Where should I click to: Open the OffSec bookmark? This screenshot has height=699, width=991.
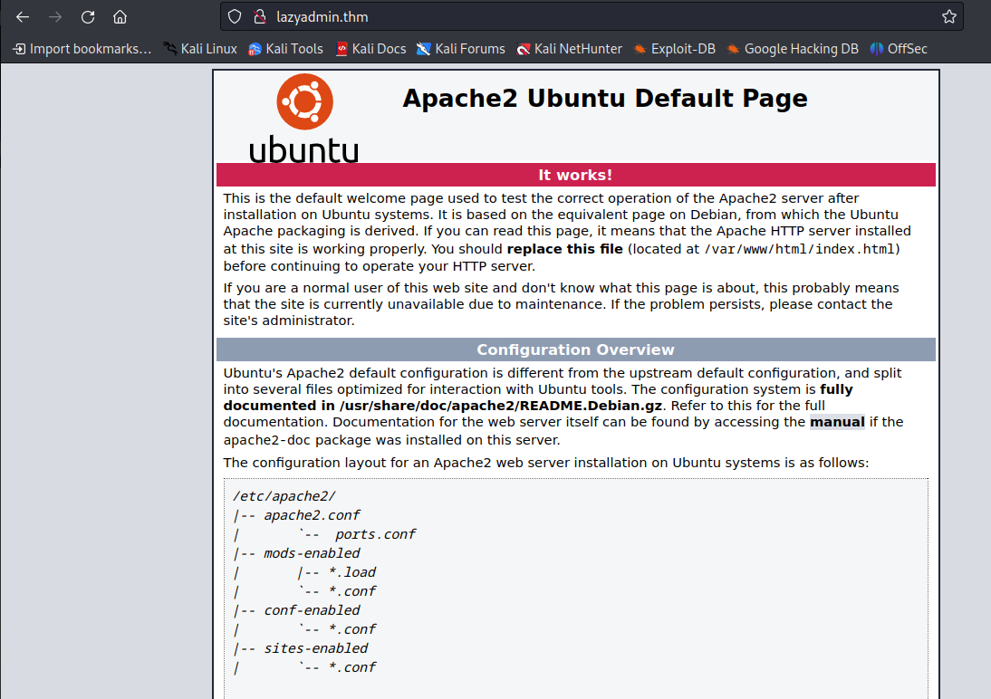coord(899,49)
